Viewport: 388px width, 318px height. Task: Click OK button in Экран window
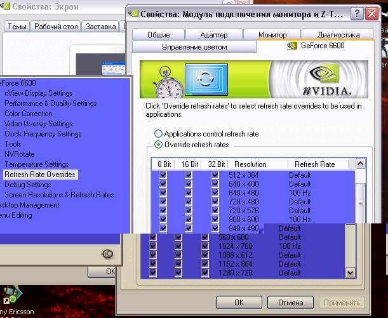point(102,272)
